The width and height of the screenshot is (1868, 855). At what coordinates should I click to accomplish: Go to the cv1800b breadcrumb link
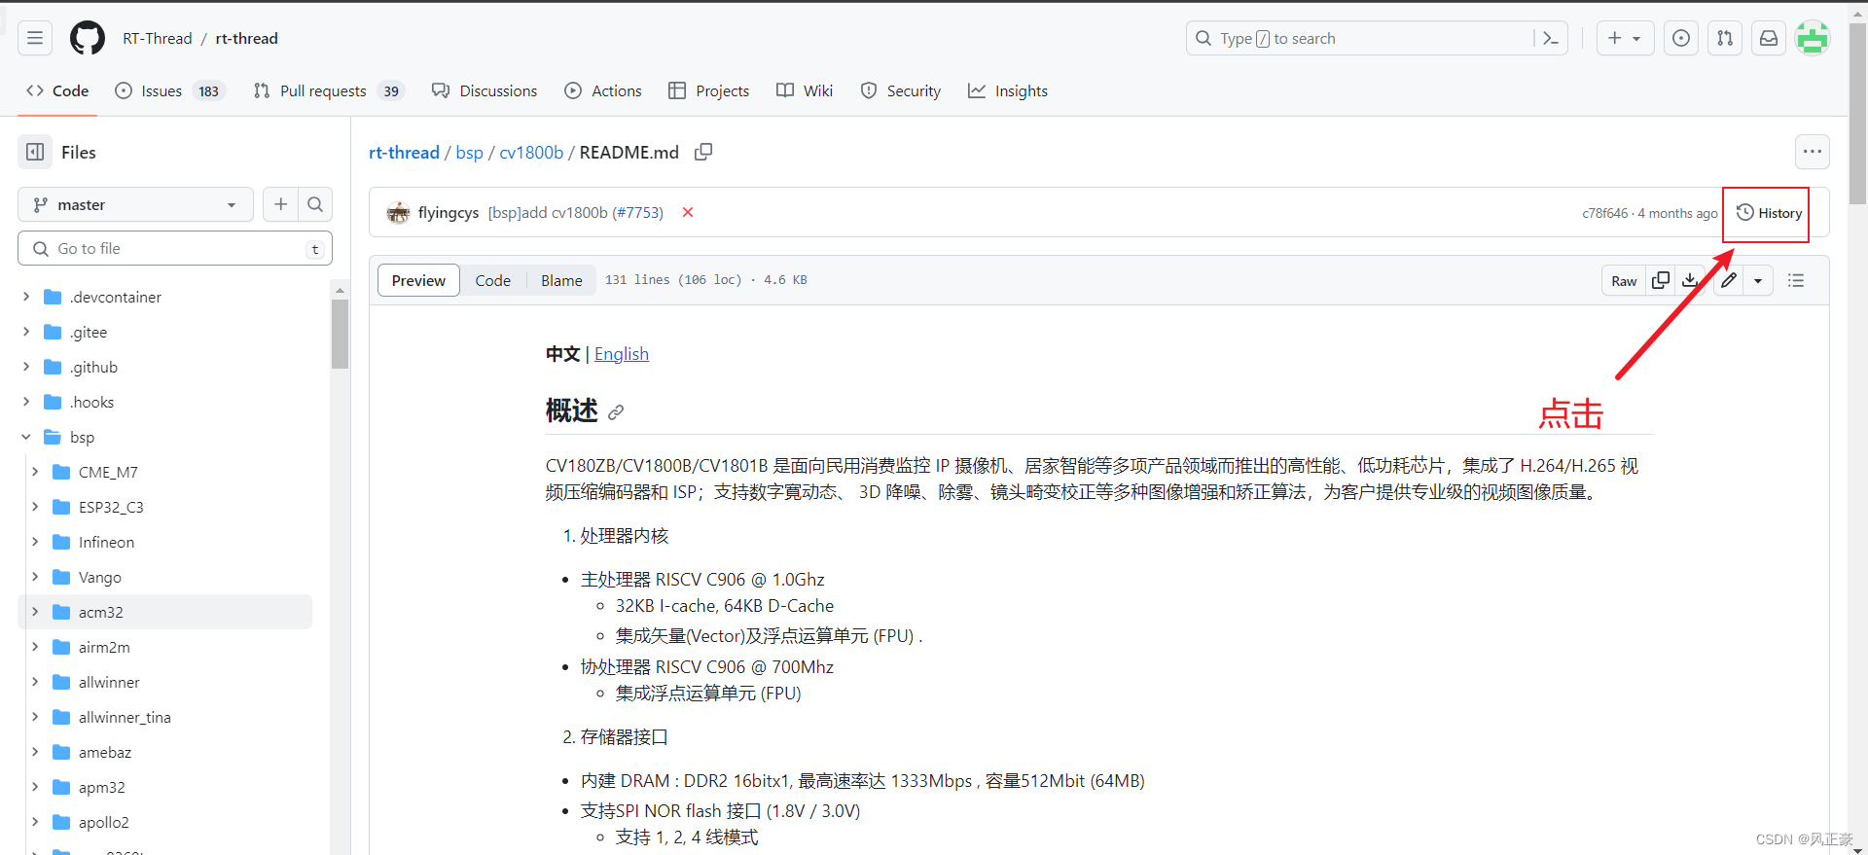531,153
